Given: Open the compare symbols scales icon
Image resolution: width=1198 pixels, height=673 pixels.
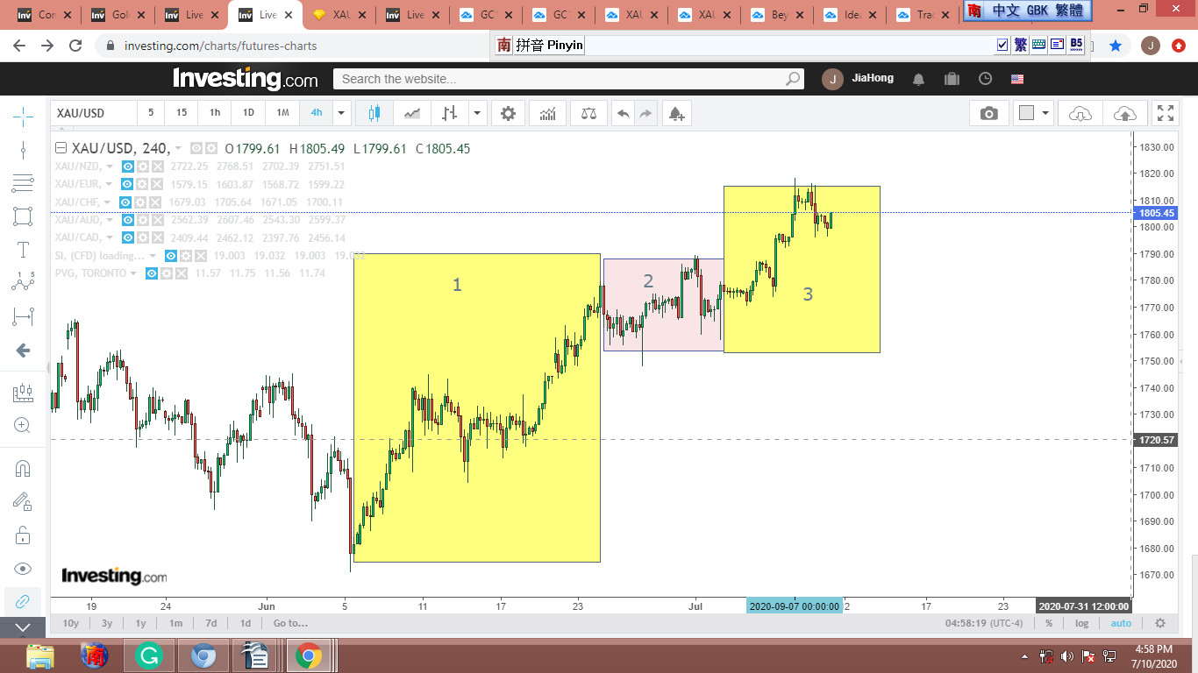Looking at the screenshot, I should [x=588, y=113].
